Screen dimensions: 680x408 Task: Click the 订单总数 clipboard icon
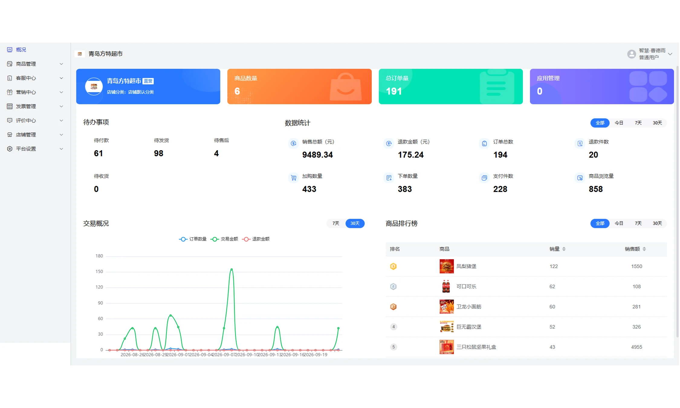click(x=484, y=143)
